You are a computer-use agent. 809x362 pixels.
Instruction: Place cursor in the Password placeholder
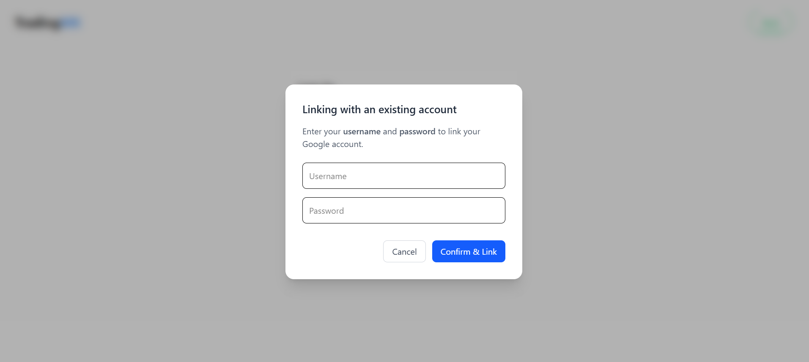click(x=326, y=211)
